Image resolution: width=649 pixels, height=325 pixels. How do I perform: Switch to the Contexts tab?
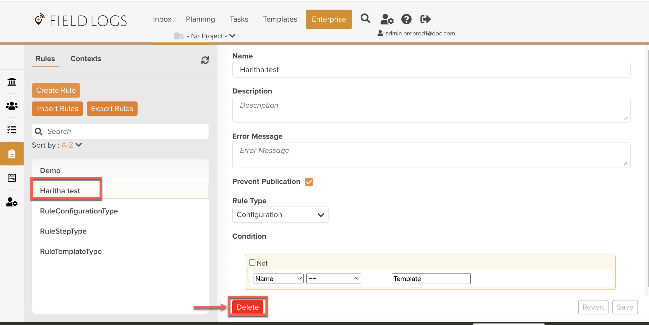pyautogui.click(x=86, y=59)
